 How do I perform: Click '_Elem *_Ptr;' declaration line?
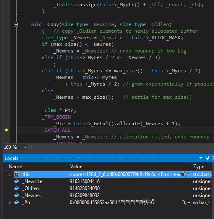pos(59,110)
